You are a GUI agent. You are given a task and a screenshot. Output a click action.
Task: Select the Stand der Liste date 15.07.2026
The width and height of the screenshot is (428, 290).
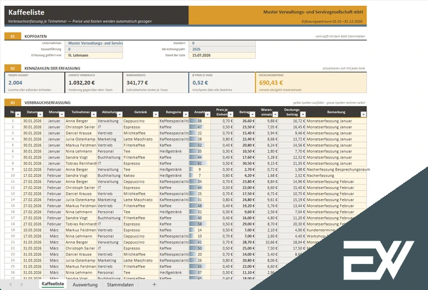pyautogui.click(x=222, y=55)
